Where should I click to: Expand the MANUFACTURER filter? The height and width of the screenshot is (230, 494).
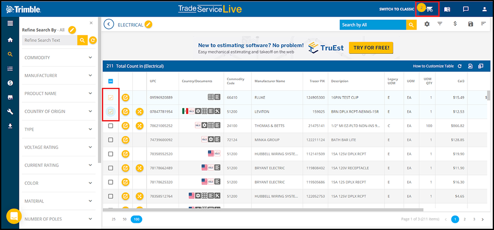point(58,76)
